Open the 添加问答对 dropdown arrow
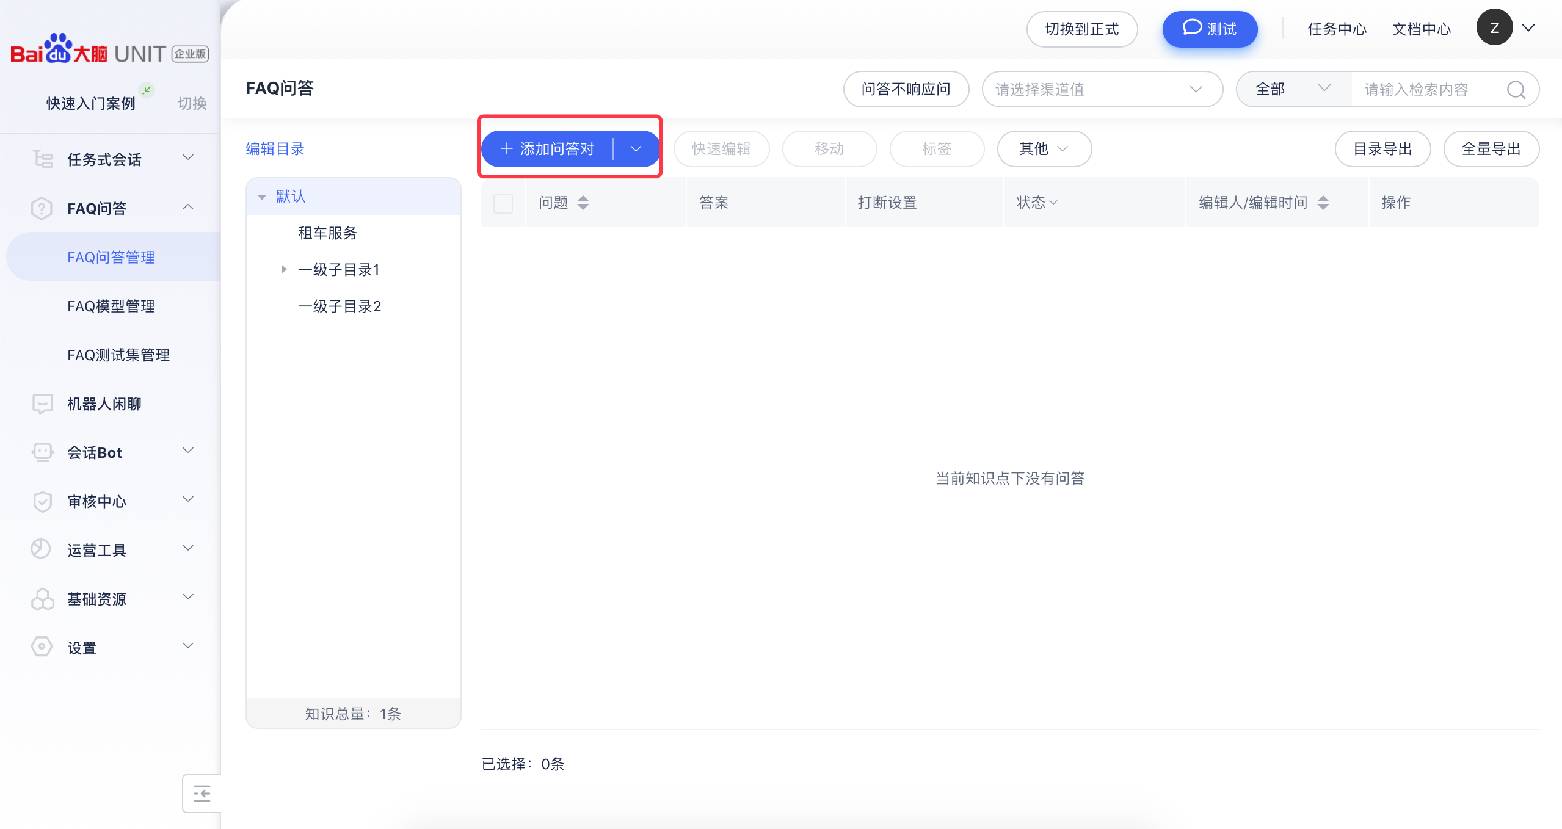This screenshot has width=1562, height=829. point(636,149)
